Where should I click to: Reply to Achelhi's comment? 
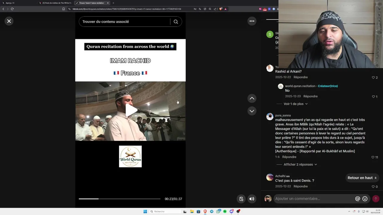[x=300, y=186]
